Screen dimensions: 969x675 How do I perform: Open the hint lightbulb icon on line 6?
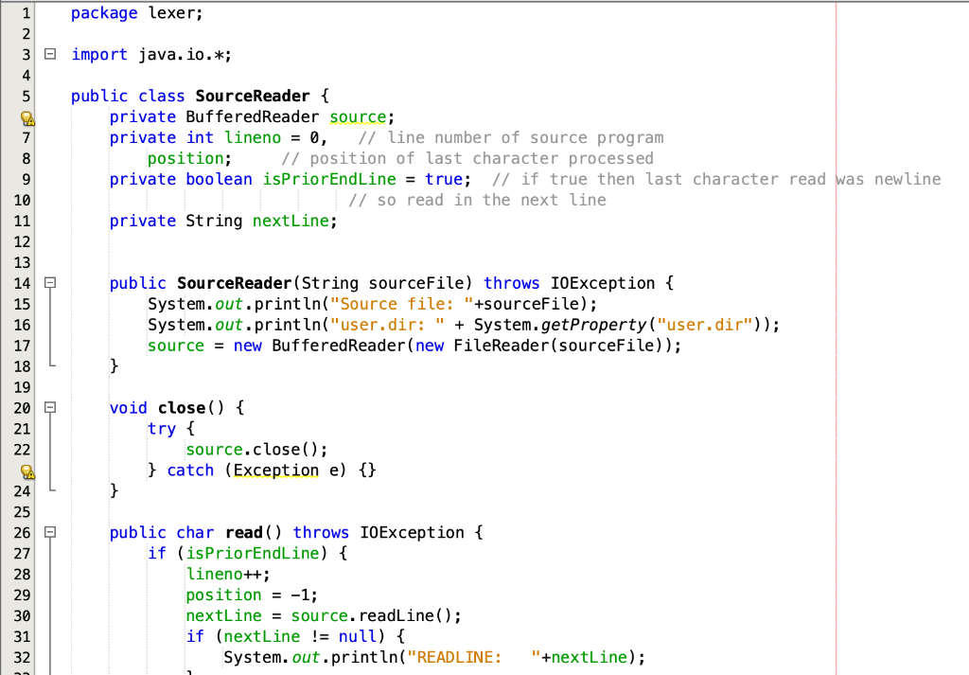point(26,116)
